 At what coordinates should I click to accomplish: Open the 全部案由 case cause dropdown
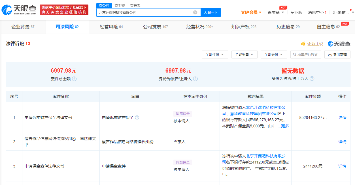pyautogui.click(x=244, y=55)
